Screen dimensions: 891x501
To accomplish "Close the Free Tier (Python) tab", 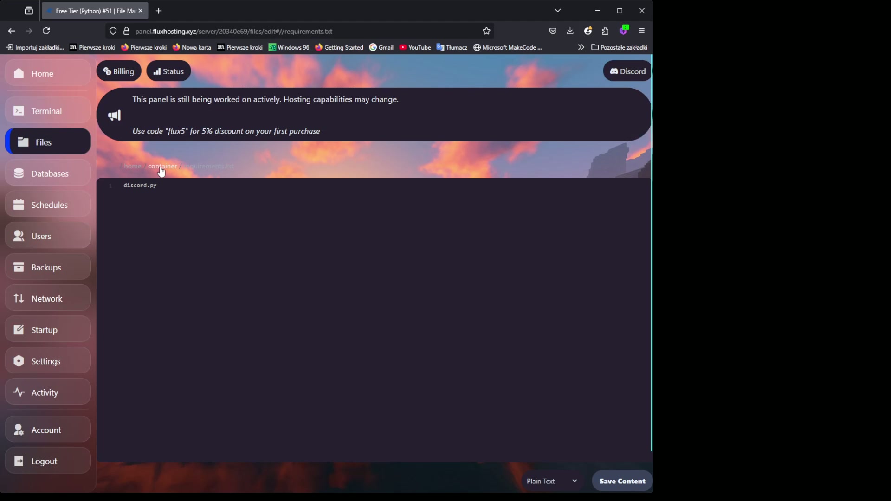I will [141, 11].
